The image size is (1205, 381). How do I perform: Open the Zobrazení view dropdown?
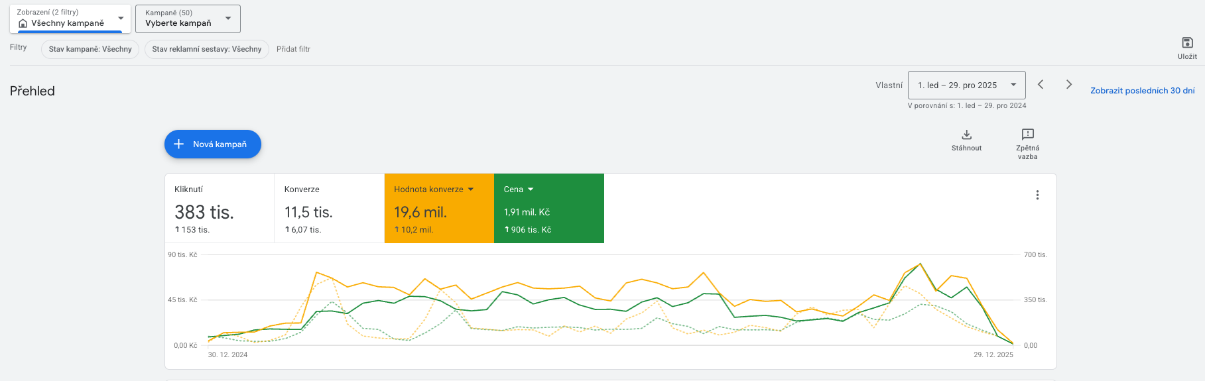121,19
